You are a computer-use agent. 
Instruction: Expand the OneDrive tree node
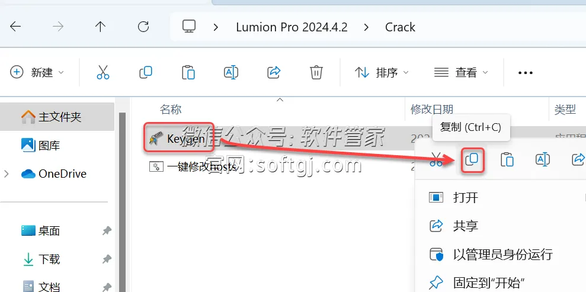pos(6,174)
